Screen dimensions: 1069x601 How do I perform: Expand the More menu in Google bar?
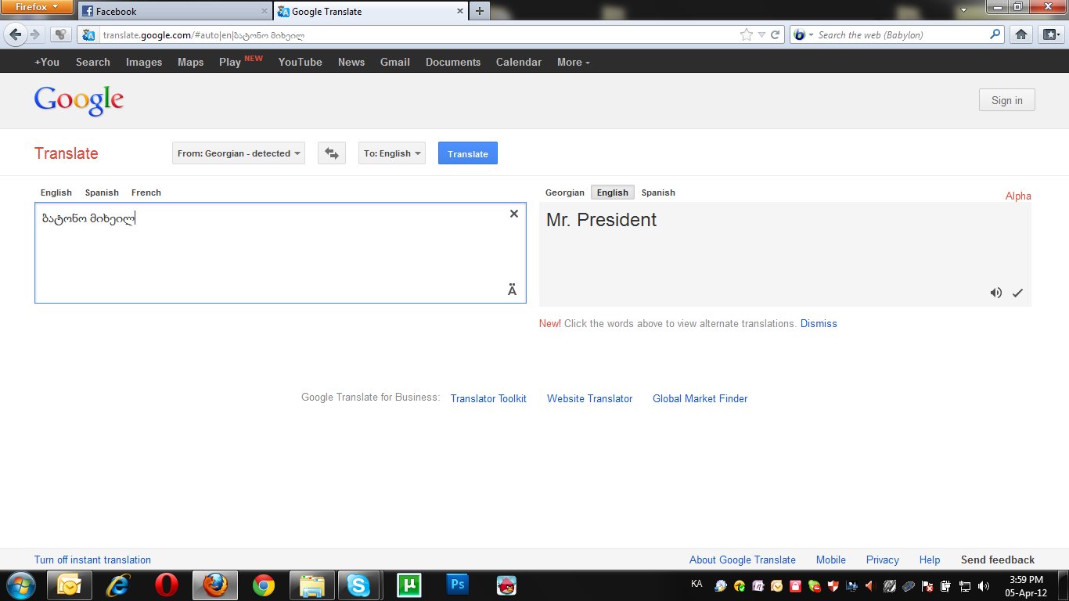574,62
